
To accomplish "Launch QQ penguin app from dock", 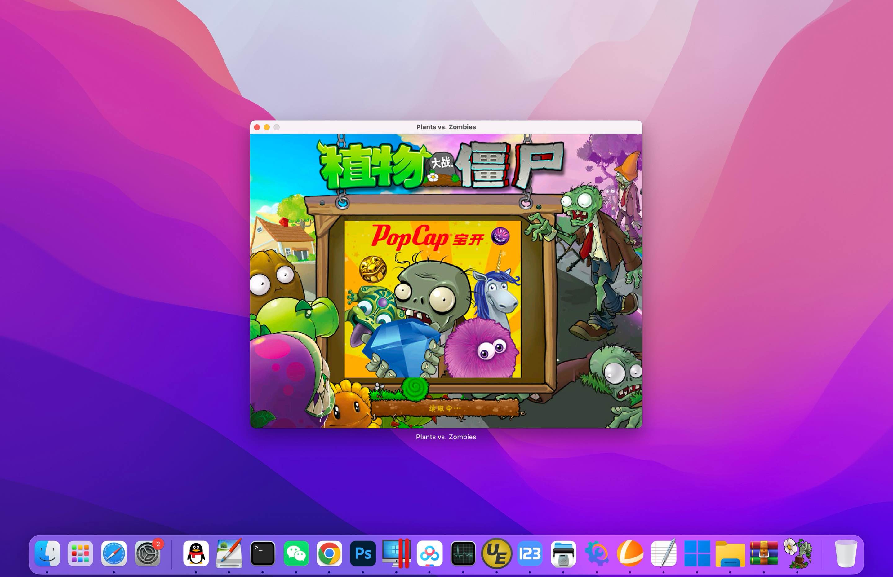I will click(196, 553).
